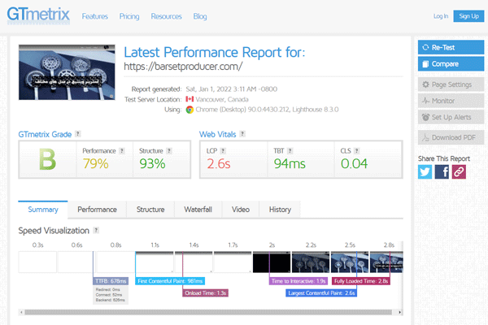Viewport: 488px width, 325px height.
Task: Open the Resources menu
Action: tap(166, 16)
